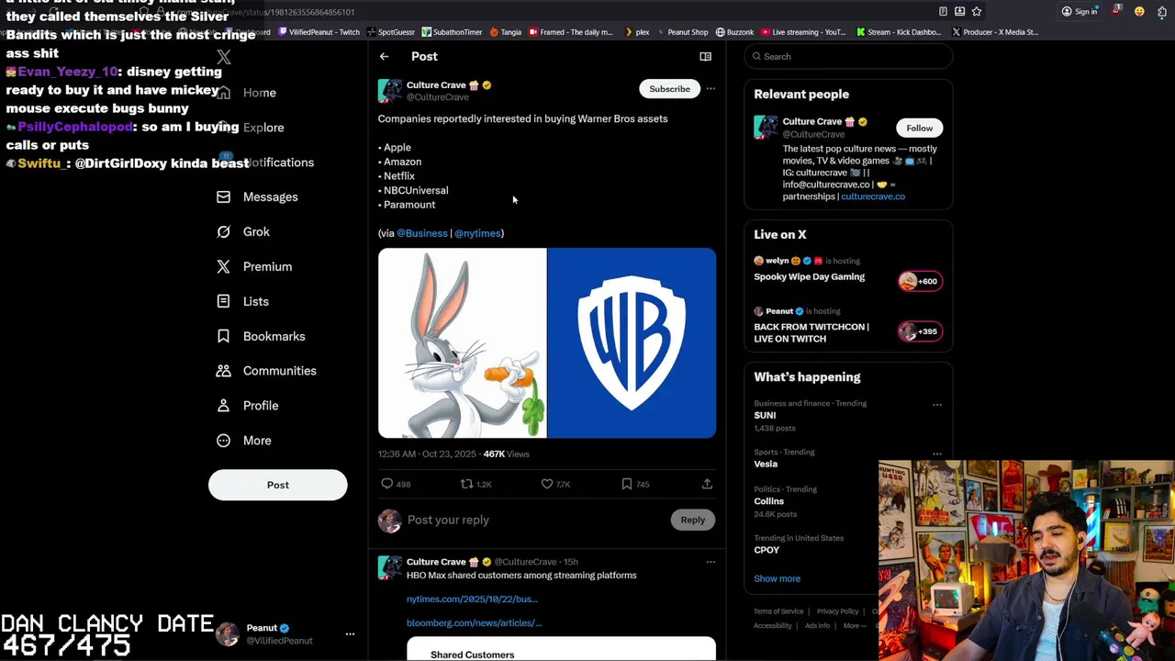
Task: Open the Collins politics trend
Action: (768, 501)
